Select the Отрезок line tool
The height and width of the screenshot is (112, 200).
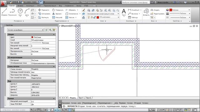point(4,12)
